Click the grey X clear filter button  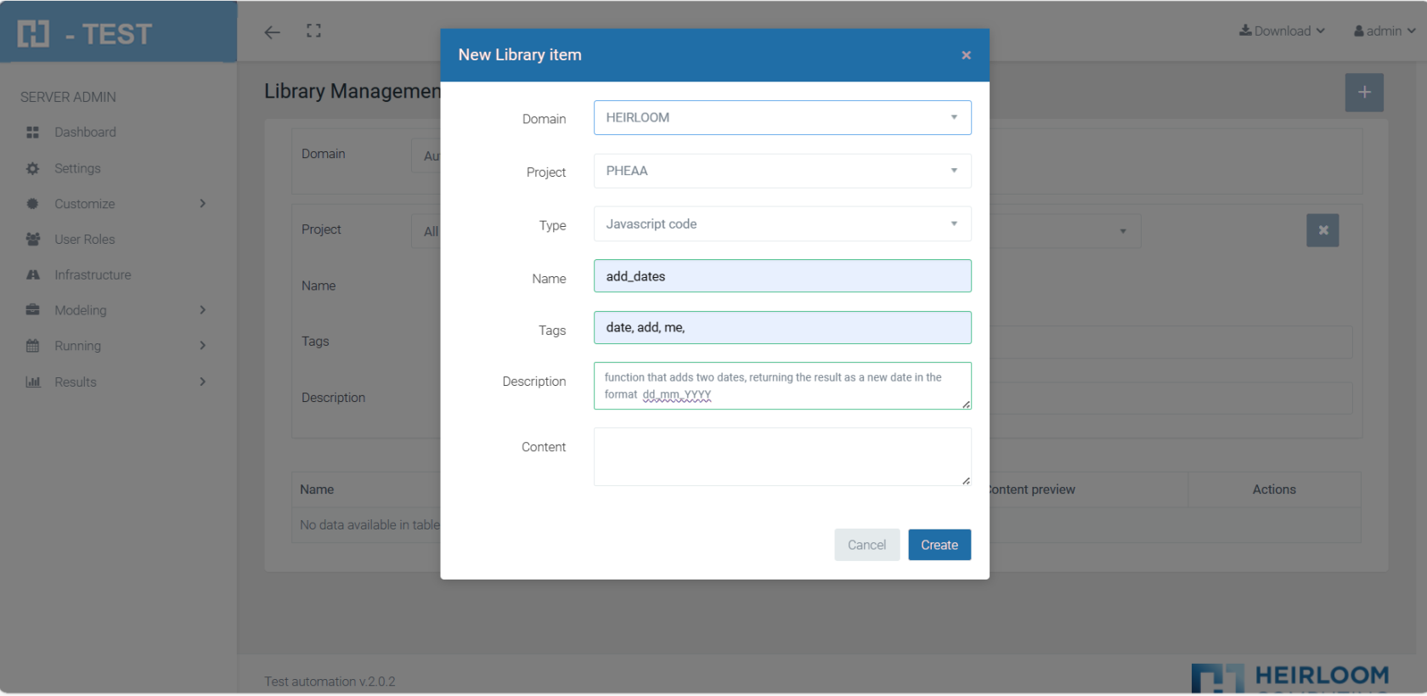[x=1322, y=230]
